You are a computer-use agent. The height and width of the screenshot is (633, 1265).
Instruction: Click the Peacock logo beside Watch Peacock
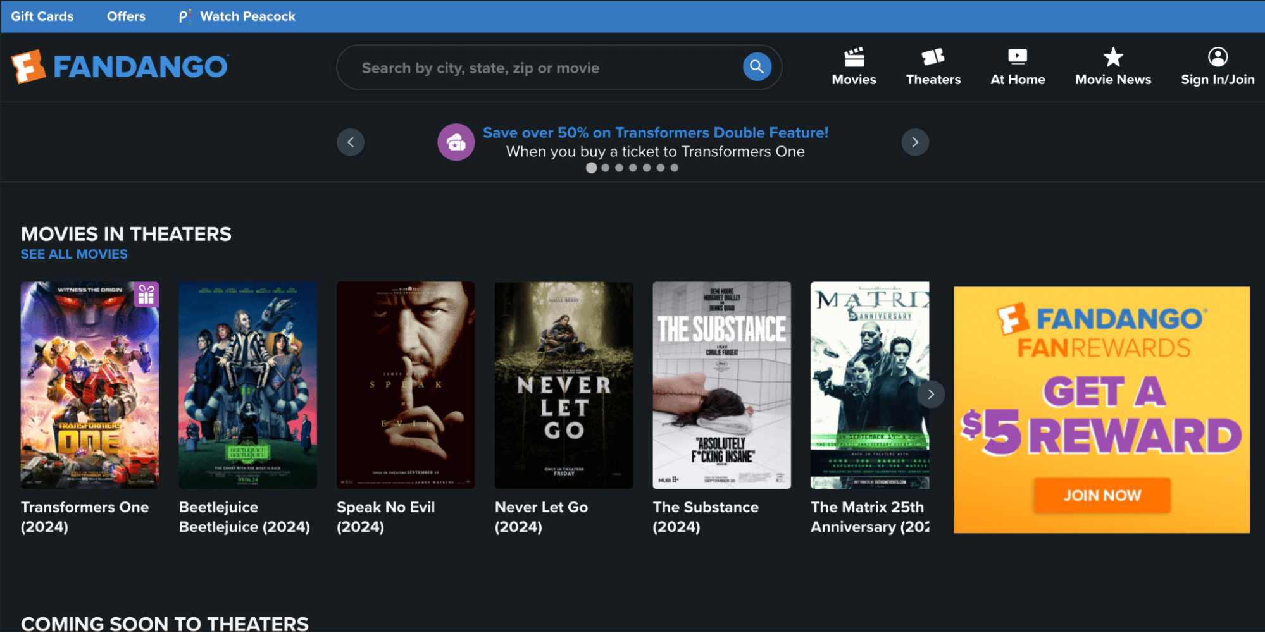(185, 16)
